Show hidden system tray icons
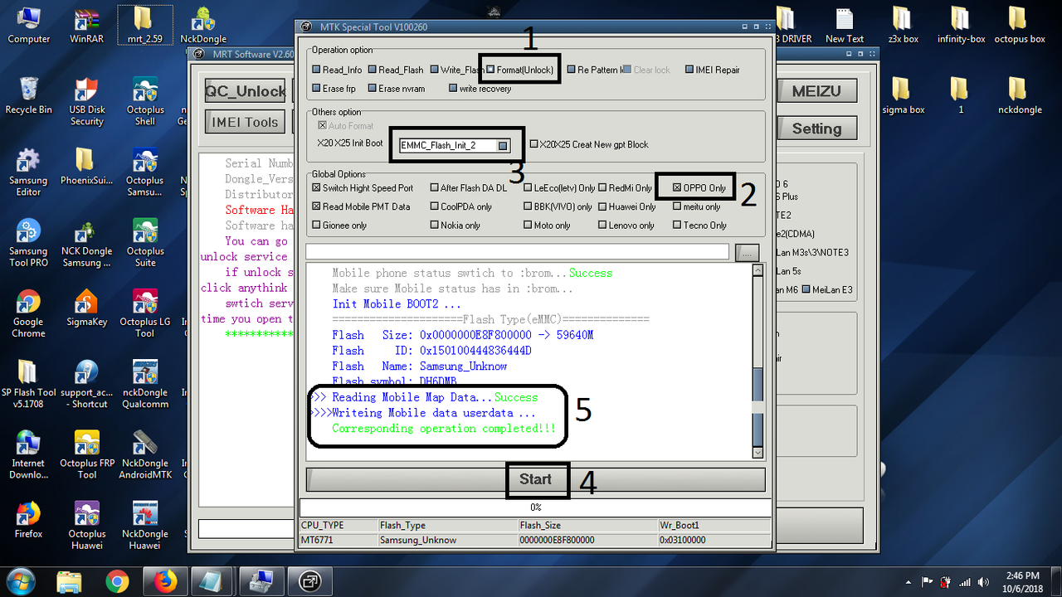The width and height of the screenshot is (1062, 597). coord(909,581)
